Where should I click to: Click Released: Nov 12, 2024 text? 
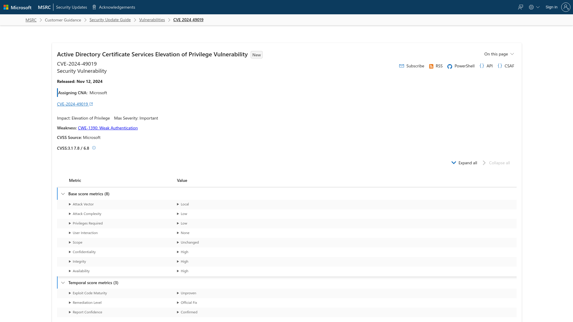pyautogui.click(x=80, y=81)
